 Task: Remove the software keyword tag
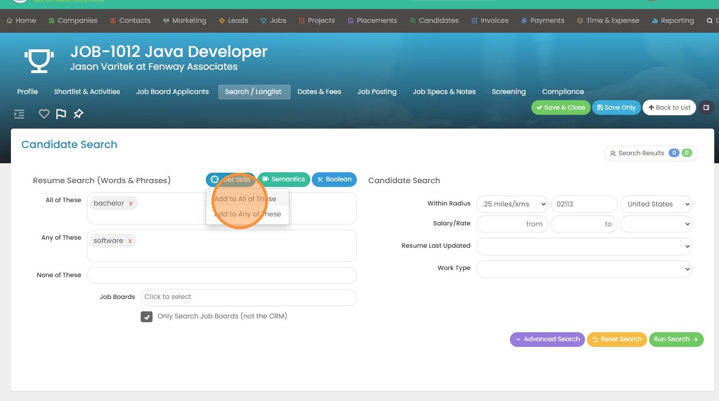click(130, 241)
